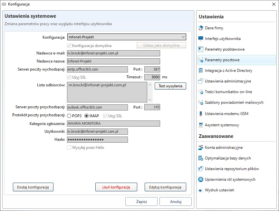The image size is (279, 211).
Task: Open the Konfiguracja dropdown list
Action: click(127, 37)
